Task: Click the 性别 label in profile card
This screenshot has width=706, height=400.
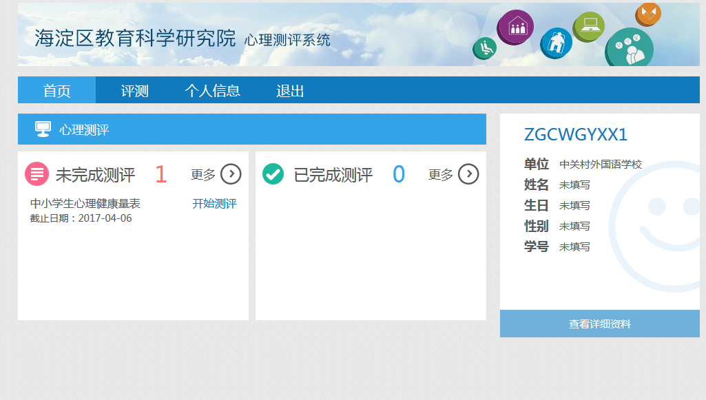Action: pyautogui.click(x=537, y=226)
